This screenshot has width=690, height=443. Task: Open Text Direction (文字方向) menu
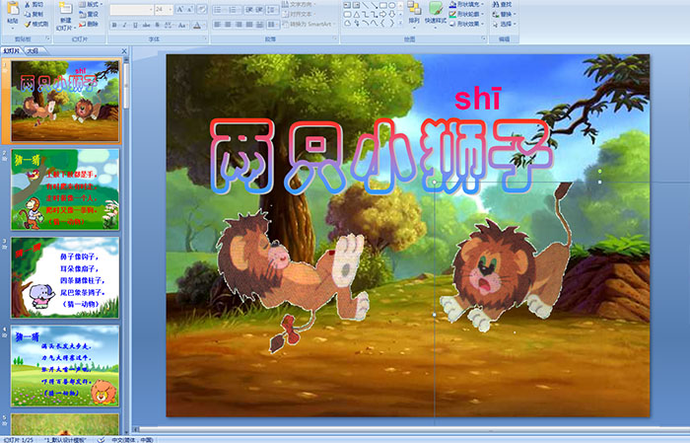[299, 4]
